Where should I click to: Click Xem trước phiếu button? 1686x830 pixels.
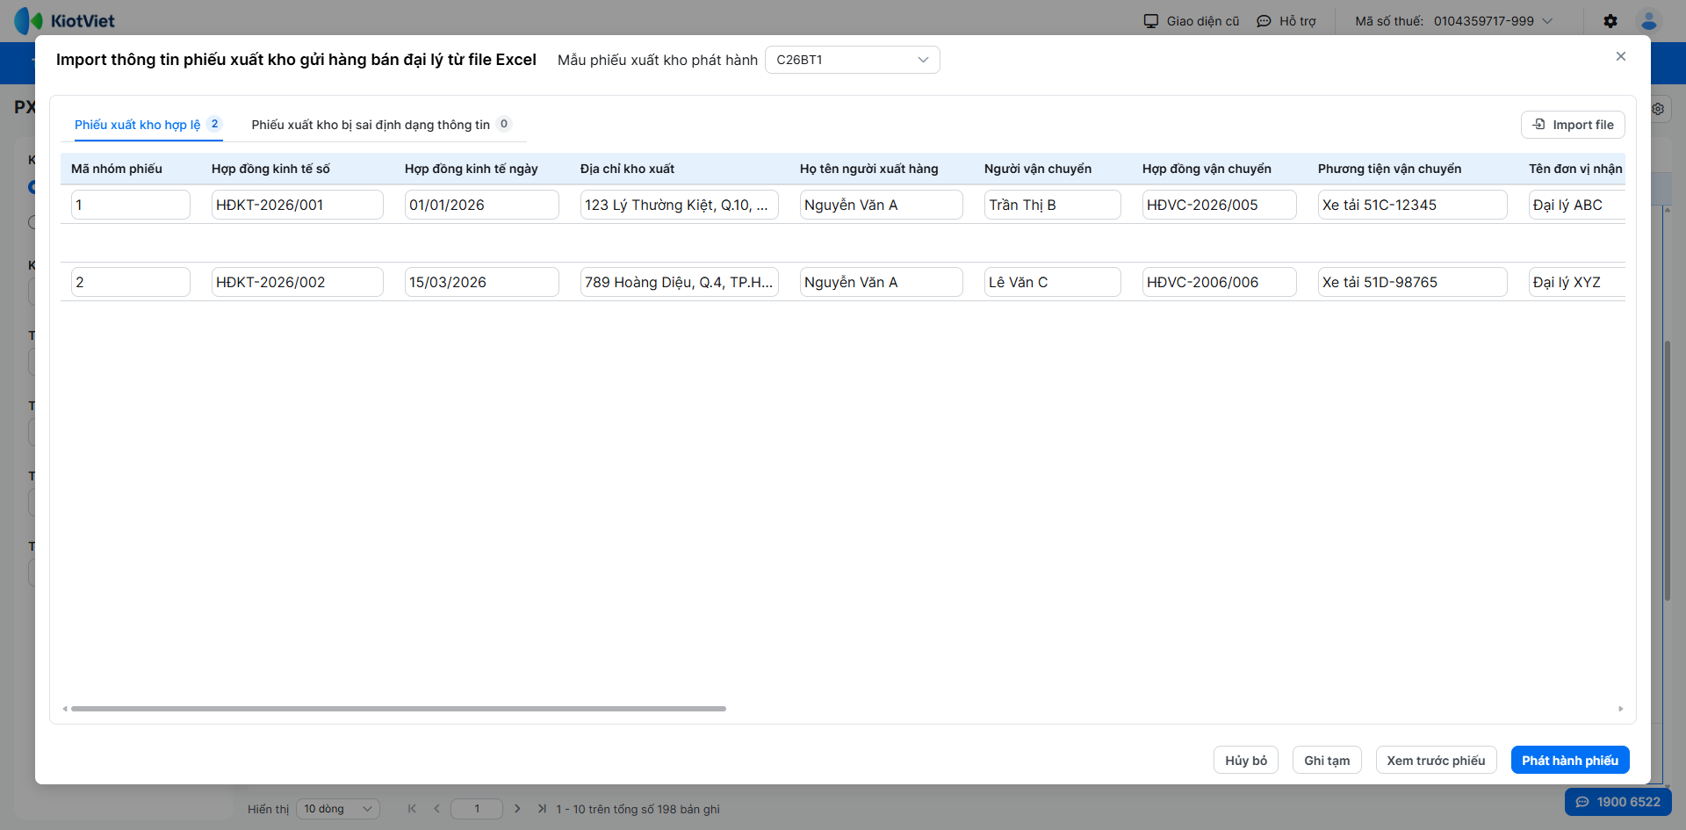[1436, 761]
